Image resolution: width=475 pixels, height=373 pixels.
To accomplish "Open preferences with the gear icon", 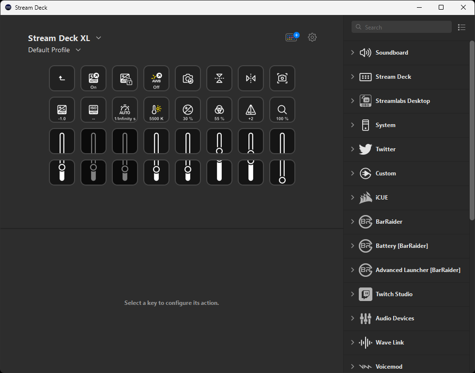I will (312, 37).
